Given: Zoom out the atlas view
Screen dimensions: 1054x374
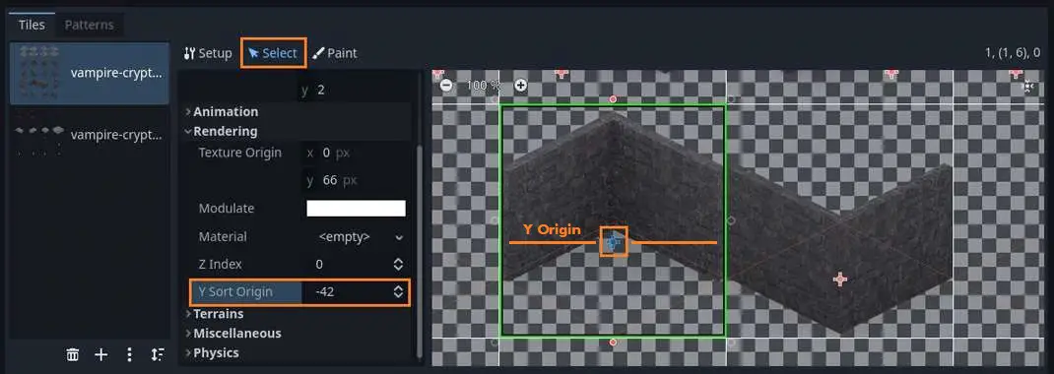Looking at the screenshot, I should pyautogui.click(x=446, y=86).
